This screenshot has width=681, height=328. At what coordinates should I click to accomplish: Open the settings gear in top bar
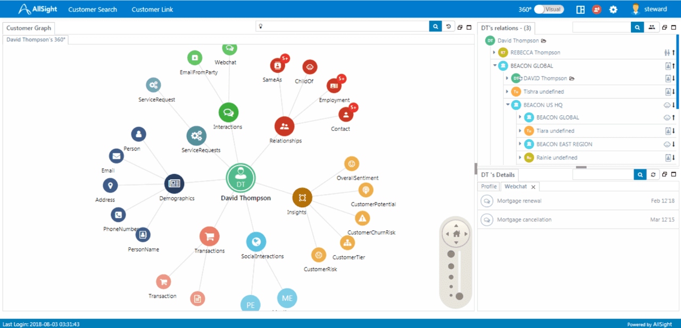[x=613, y=10]
